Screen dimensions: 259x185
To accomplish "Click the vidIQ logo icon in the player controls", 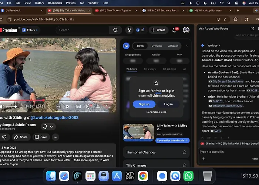I will click(x=58, y=107).
